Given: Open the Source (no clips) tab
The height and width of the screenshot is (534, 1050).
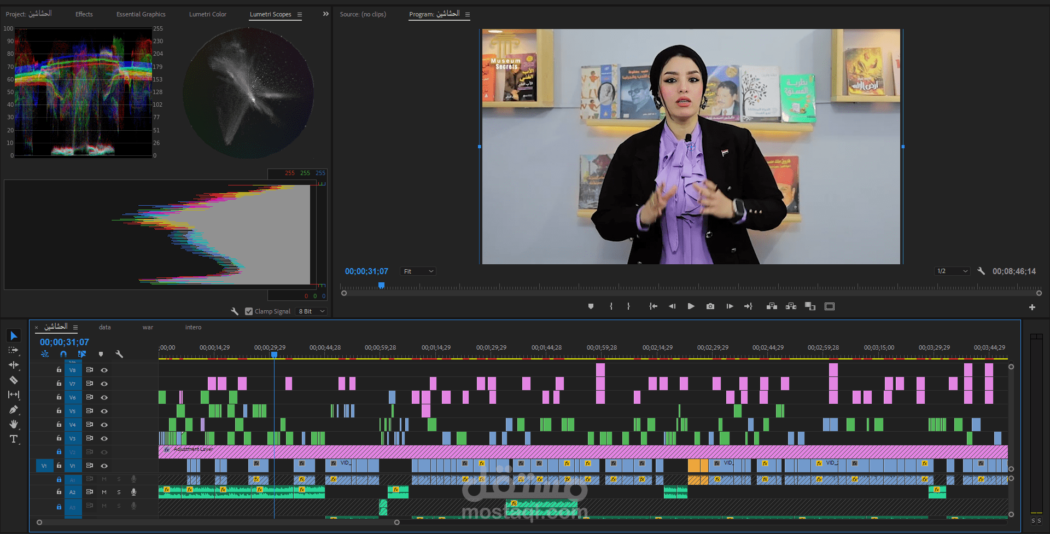Looking at the screenshot, I should pos(363,14).
